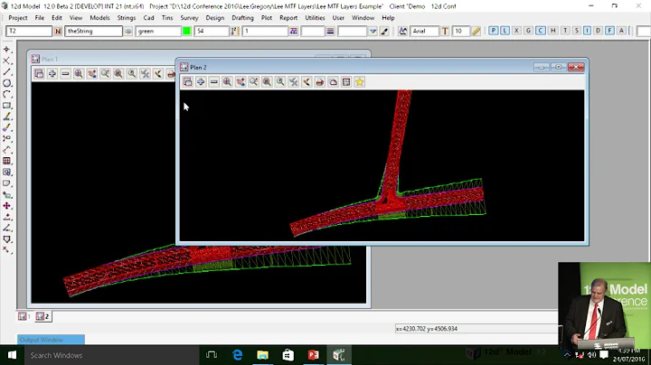Screen dimensions: 651x365
Task: Toggle the I snap button
Action: point(587,31)
